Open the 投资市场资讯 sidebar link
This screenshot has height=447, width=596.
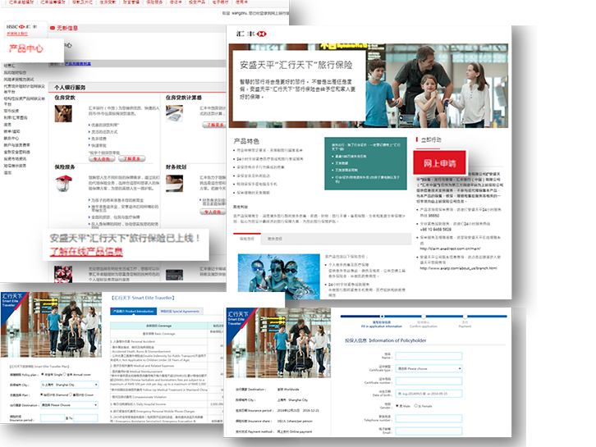click(16, 159)
